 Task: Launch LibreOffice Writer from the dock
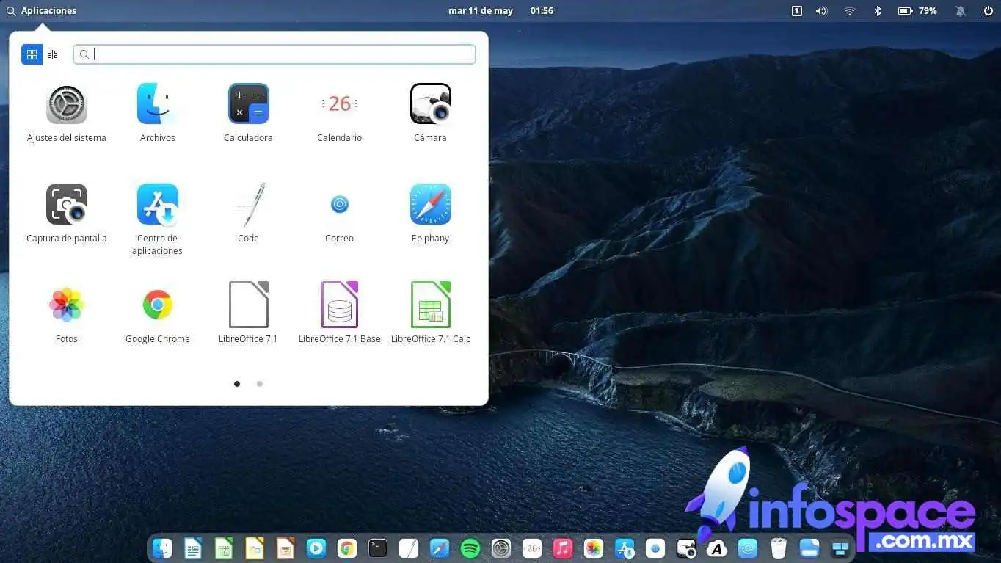193,548
